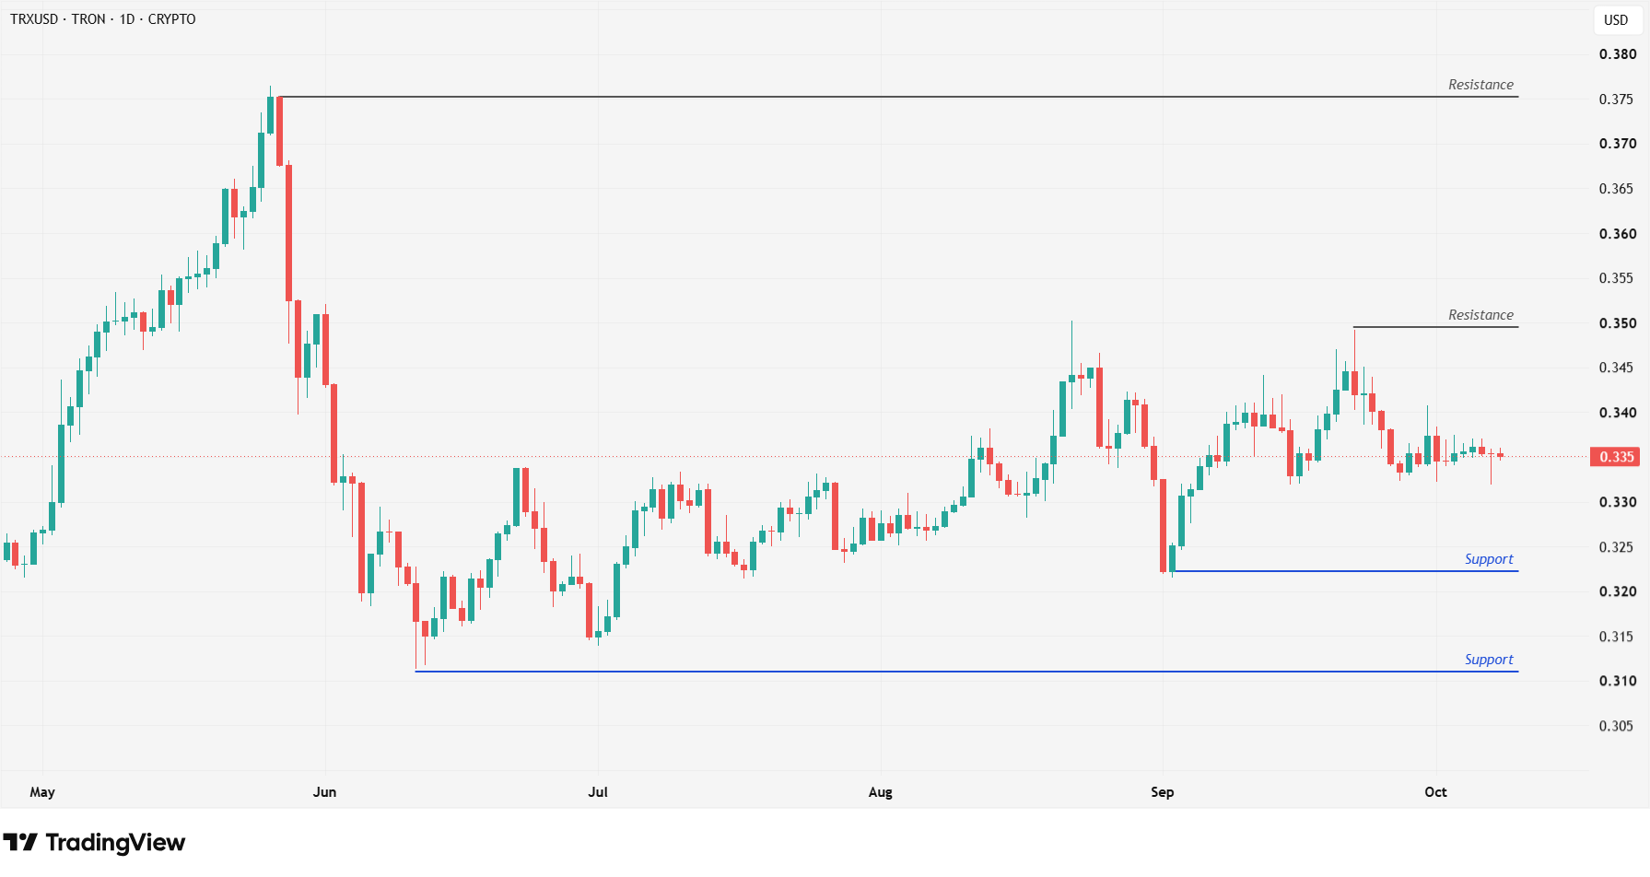Screen dimensions: 1650x877
Task: Select the lower Resistance label near 0.350
Action: point(1480,314)
